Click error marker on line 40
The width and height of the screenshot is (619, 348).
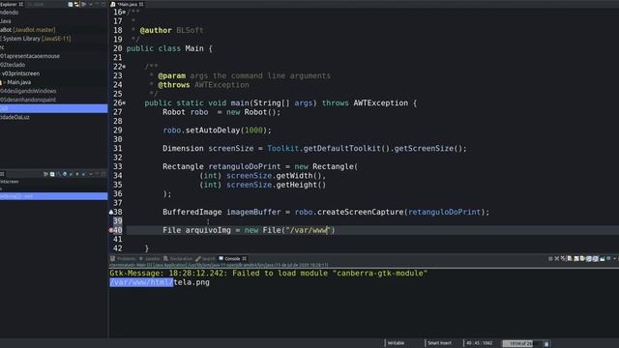coord(111,230)
